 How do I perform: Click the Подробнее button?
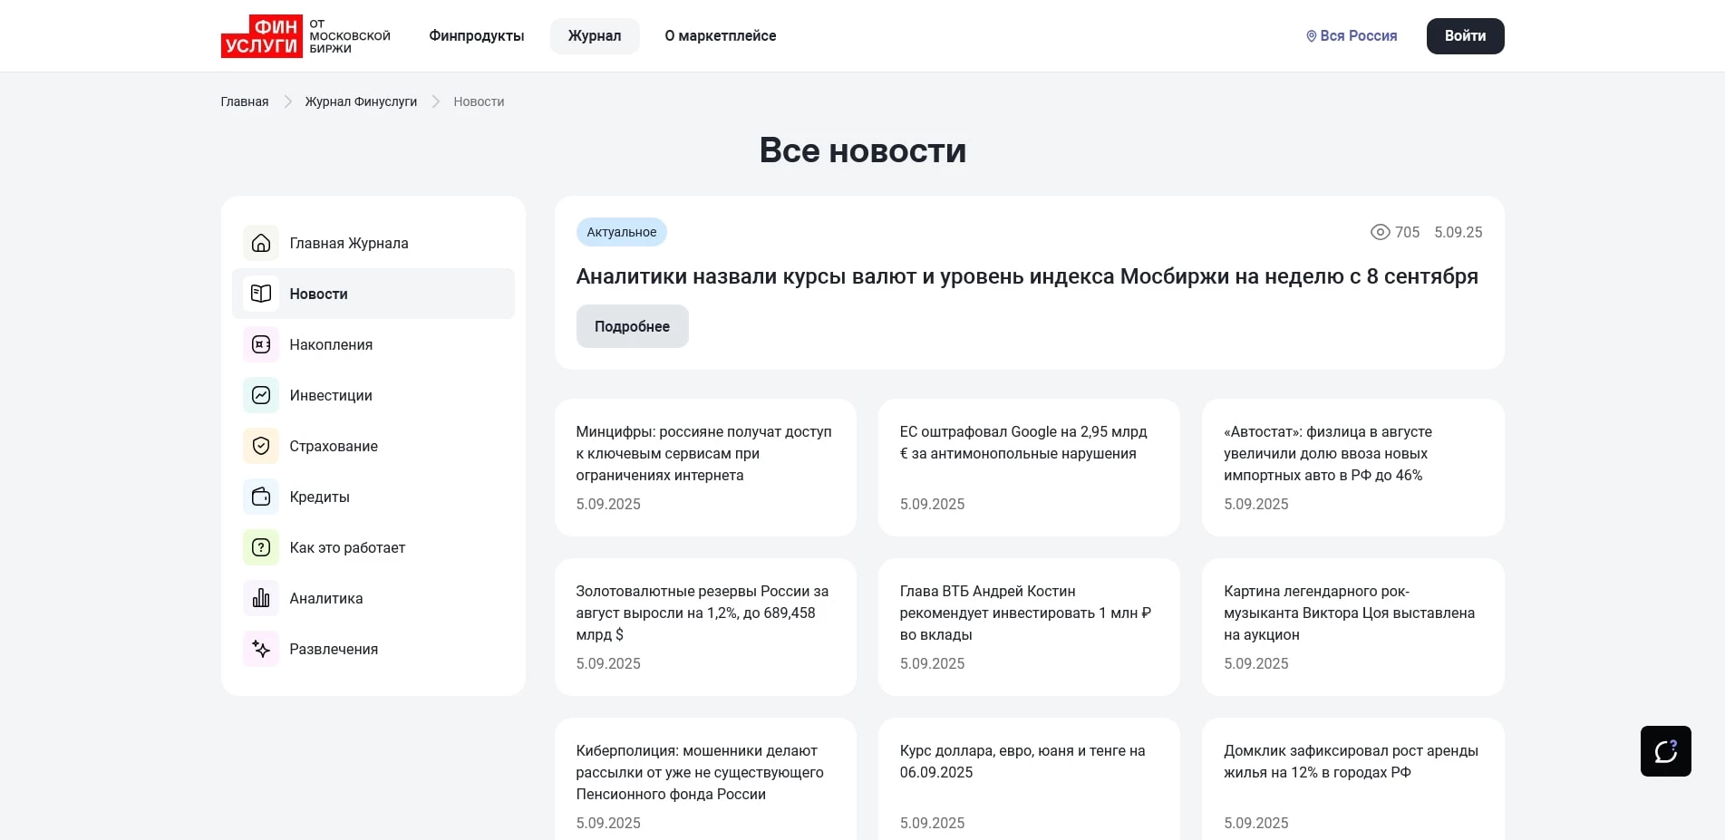632,325
